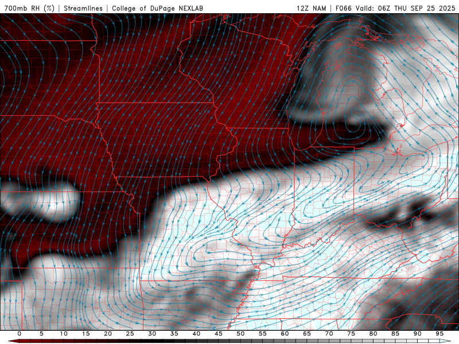The image size is (459, 344).
Task: Click the 65 tick label on colorbar
Action: [x=307, y=334]
